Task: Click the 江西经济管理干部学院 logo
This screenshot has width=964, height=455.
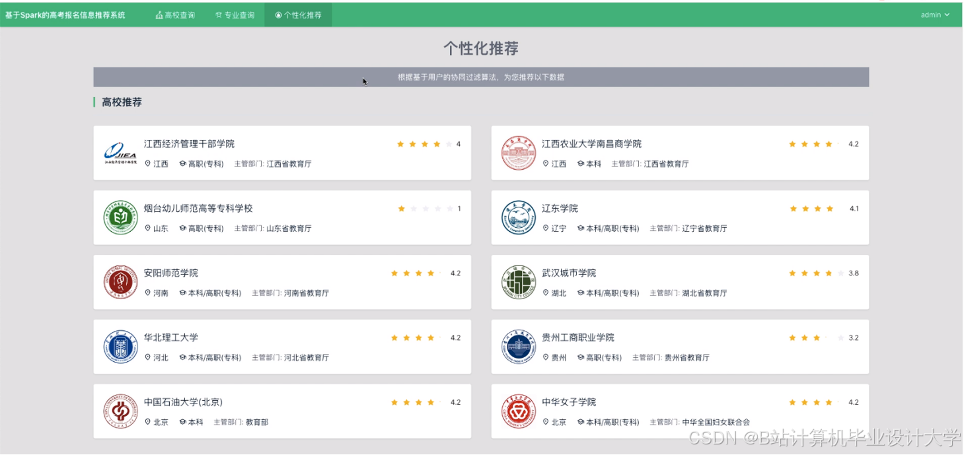Action: (x=119, y=151)
